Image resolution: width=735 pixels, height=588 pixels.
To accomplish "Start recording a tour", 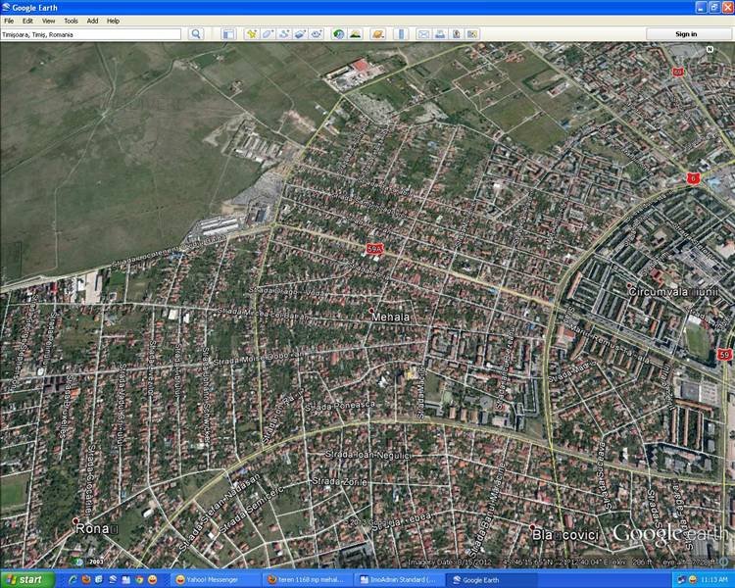I will [317, 33].
